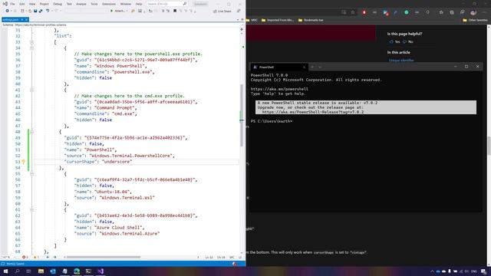Collapse the code block at line 61
The image size is (491, 276).
31,209
